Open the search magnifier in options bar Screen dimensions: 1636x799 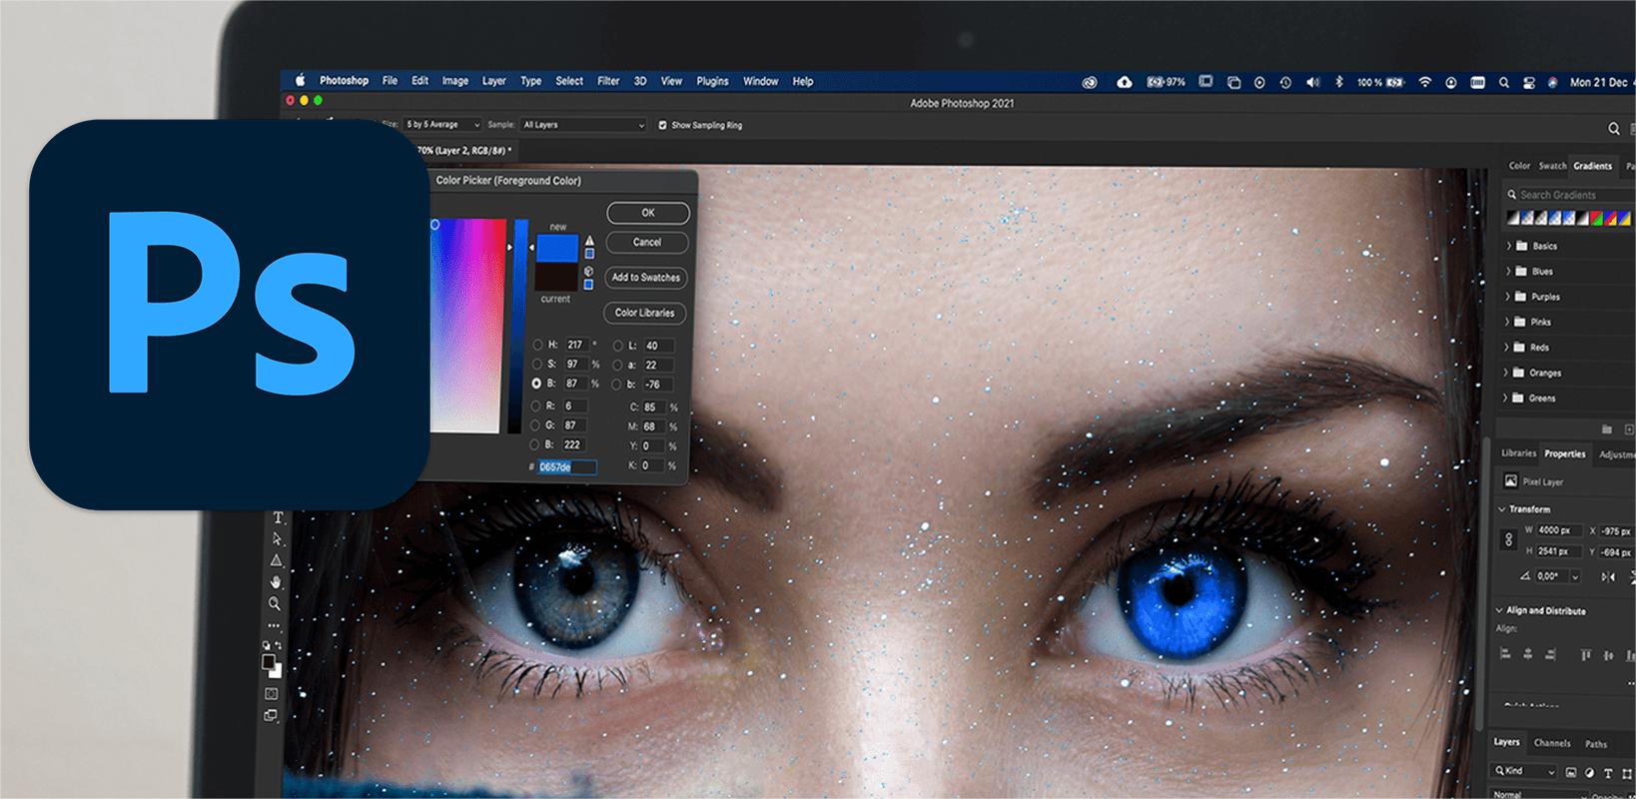(x=1614, y=129)
